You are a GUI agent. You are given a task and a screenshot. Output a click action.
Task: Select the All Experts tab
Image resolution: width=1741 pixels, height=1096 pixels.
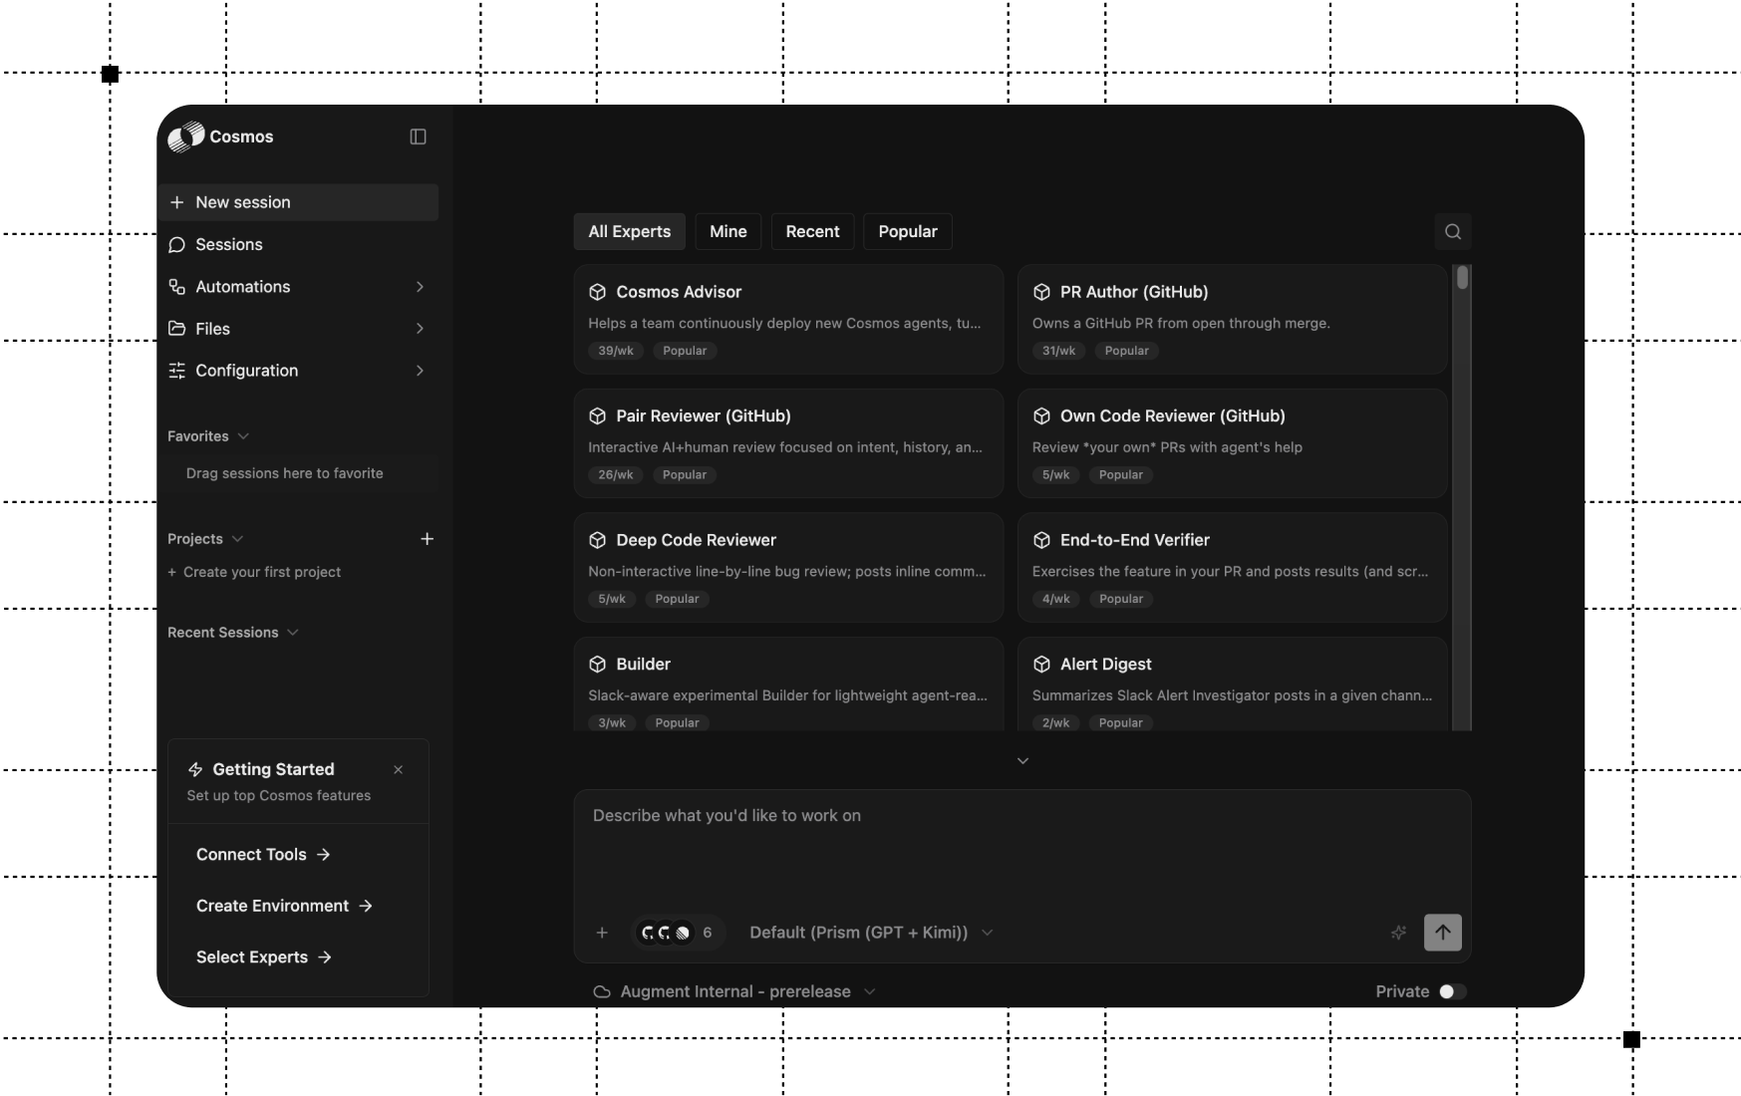630,231
